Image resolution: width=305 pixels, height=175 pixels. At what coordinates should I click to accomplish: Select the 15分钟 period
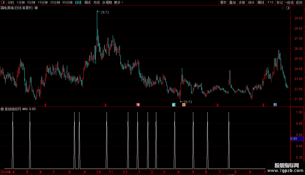43,2
